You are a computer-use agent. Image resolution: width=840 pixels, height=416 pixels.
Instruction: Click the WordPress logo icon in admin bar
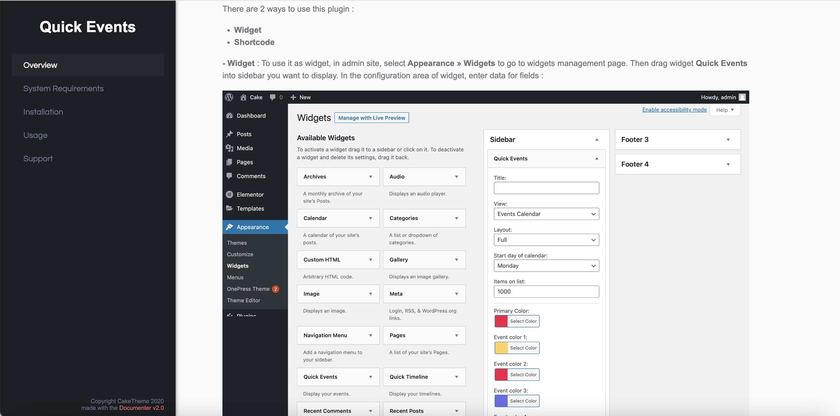(229, 97)
